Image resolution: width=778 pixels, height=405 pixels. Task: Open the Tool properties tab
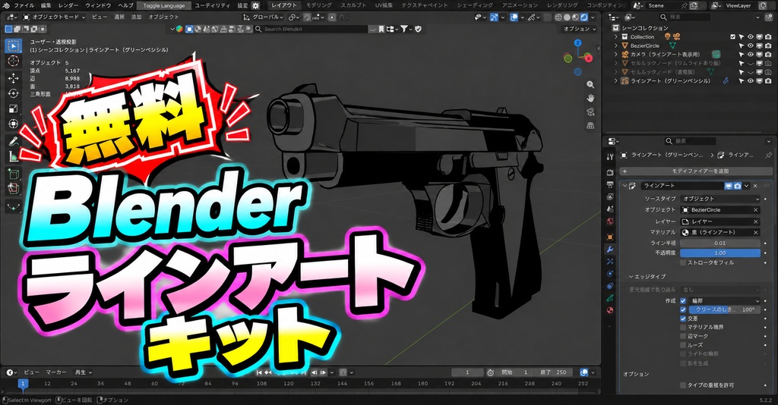(610, 156)
